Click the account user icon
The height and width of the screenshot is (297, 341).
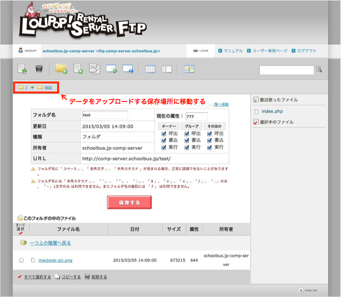21,50
